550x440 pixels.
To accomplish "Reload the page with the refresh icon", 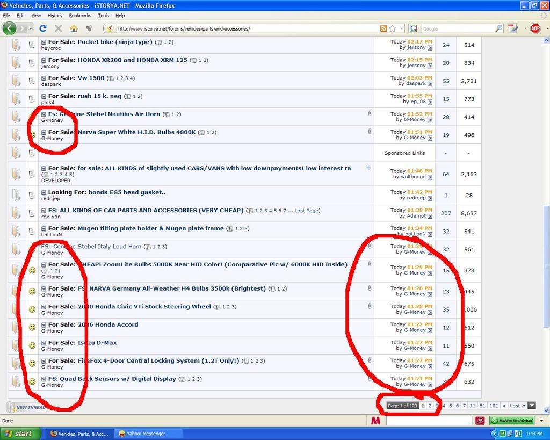I will point(43,28).
